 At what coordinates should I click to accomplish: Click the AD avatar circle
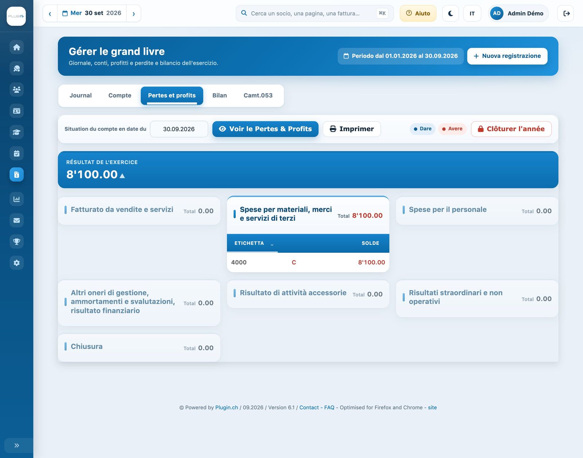click(x=497, y=13)
